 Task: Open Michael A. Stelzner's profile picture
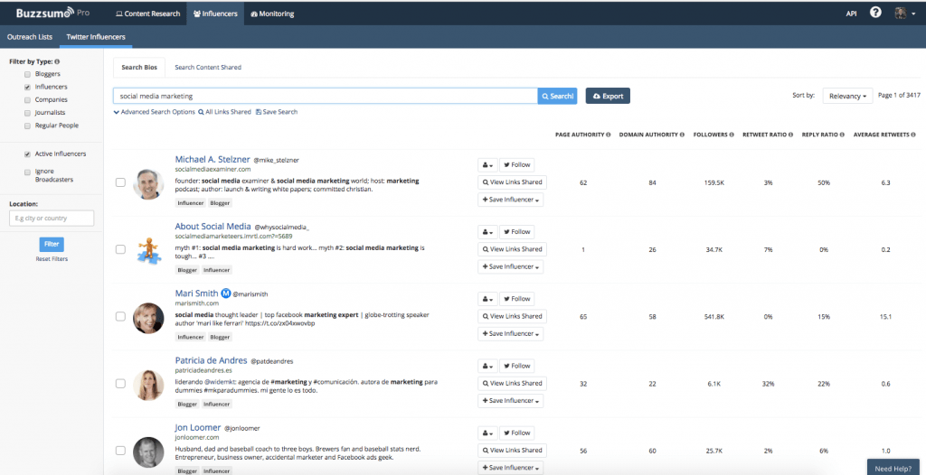click(147, 182)
